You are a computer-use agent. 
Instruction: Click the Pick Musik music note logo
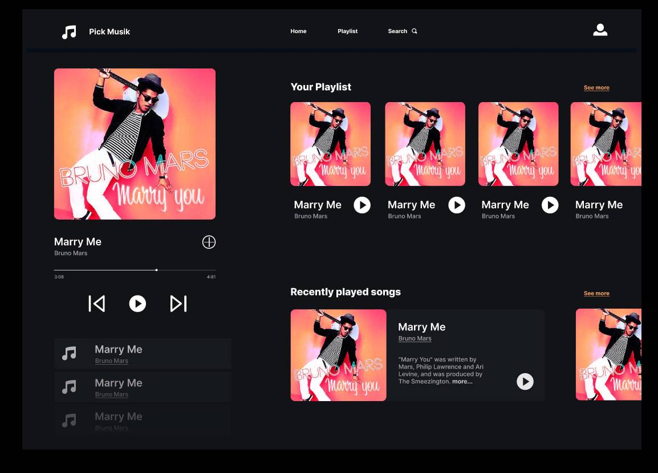click(x=69, y=32)
